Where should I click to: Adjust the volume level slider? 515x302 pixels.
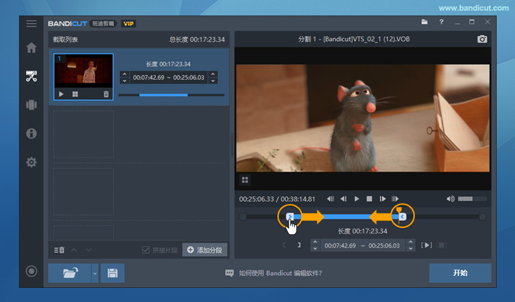tap(472, 199)
